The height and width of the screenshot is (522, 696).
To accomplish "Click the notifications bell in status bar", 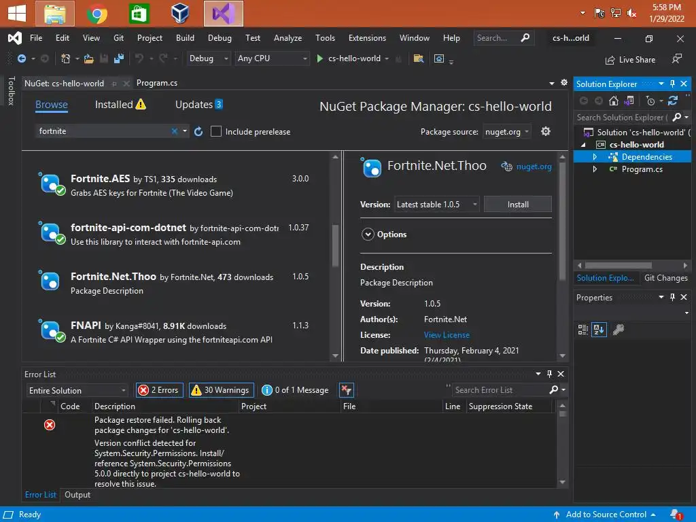I will click(x=676, y=515).
